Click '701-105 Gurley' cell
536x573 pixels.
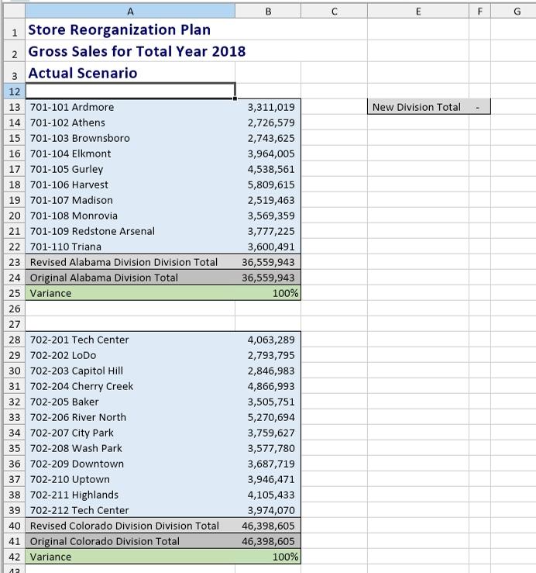pos(130,169)
